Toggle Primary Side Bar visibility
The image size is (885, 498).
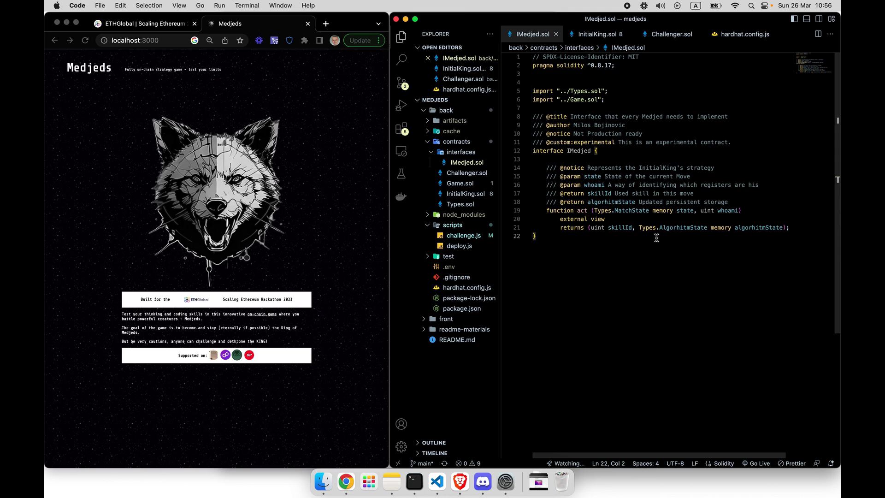click(x=794, y=19)
